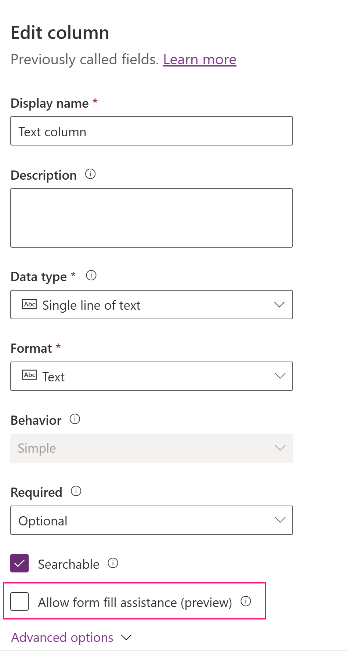Viewport: 347px width, 654px height.
Task: Click the Required info icon
Action: tap(76, 491)
